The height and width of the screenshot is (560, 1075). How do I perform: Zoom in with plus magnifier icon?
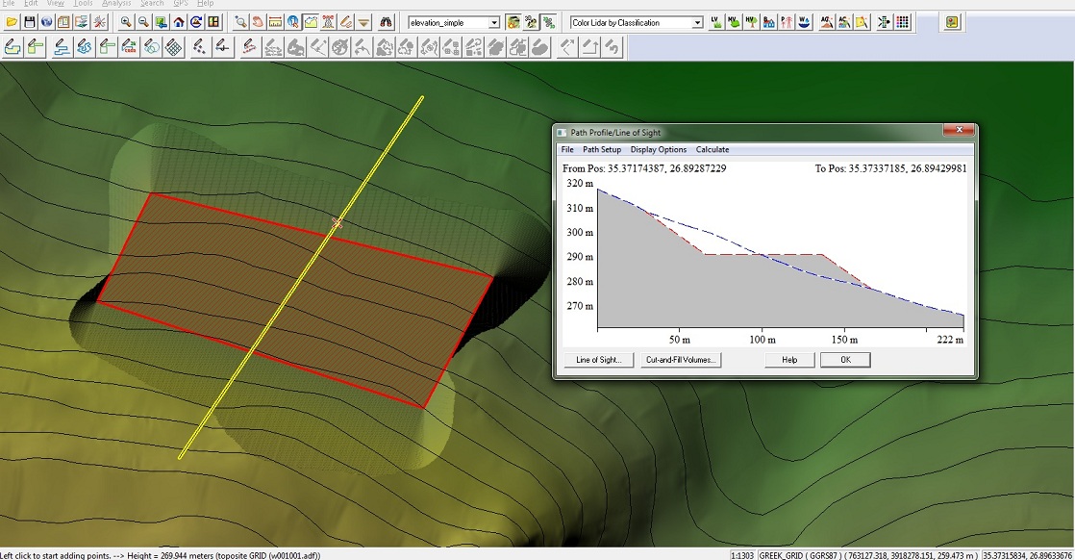point(125,22)
